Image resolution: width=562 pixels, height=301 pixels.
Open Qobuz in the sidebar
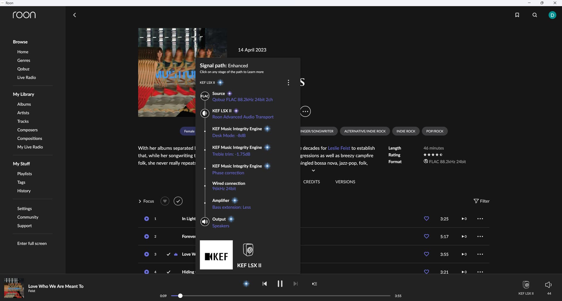pyautogui.click(x=23, y=69)
